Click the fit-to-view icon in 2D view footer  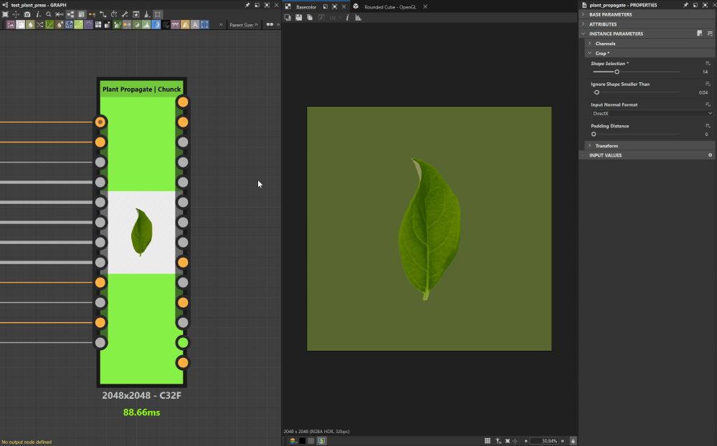point(508,441)
